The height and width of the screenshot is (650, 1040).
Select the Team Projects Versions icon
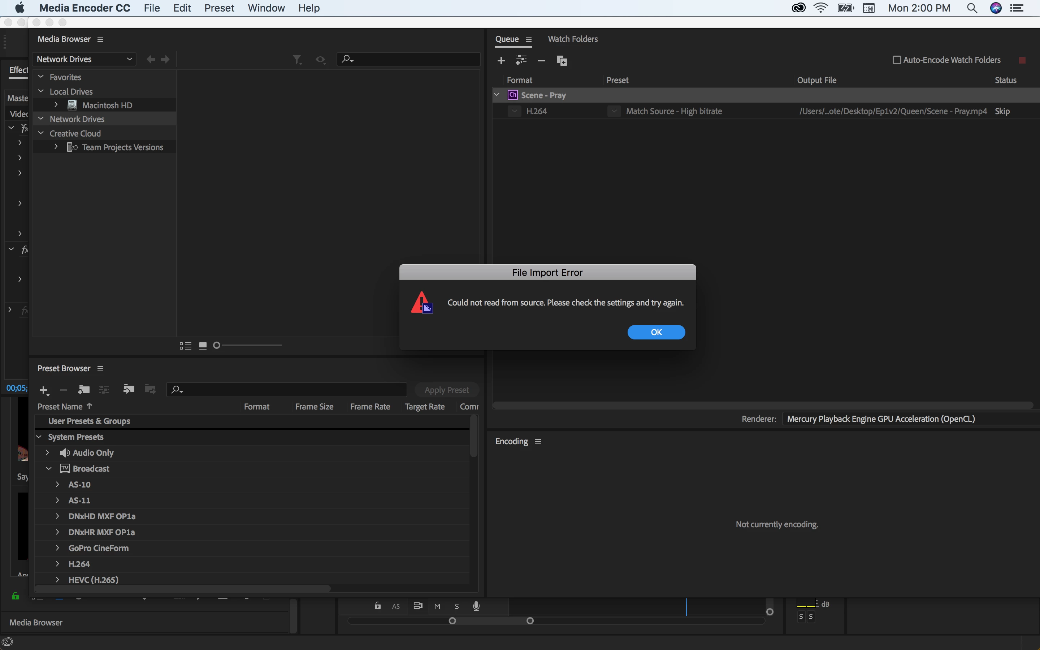[x=72, y=147]
